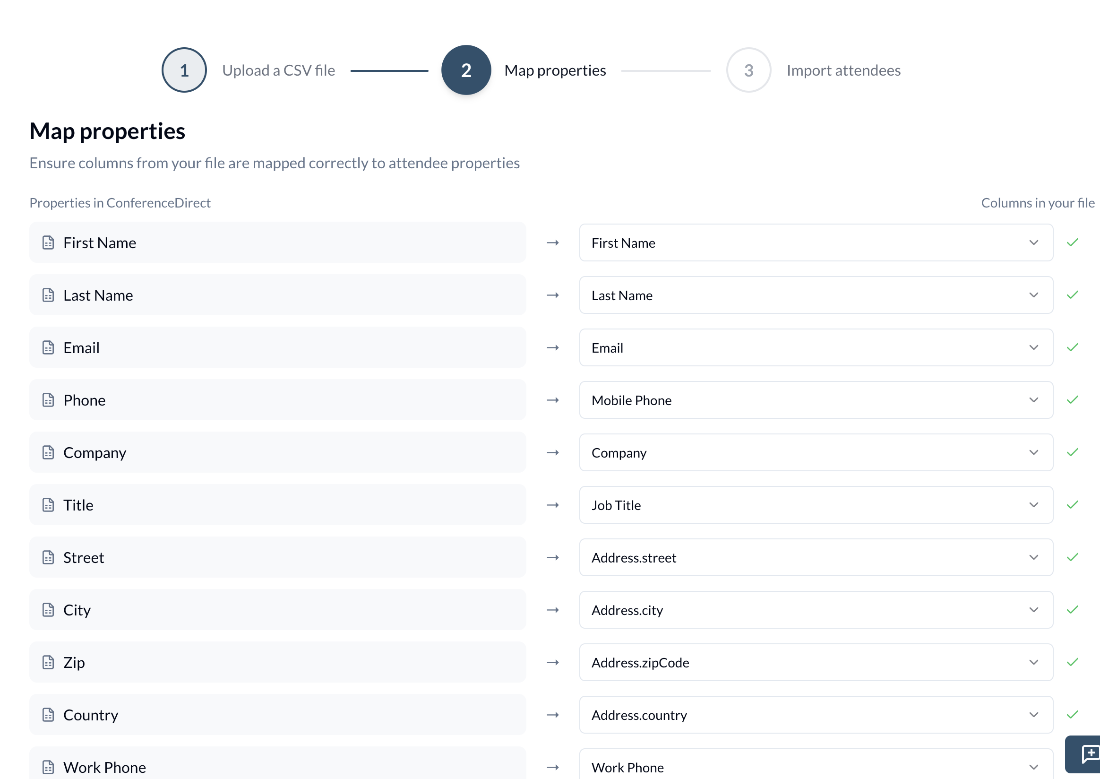
Task: Click the mapping arrow for the Phone row
Action: click(553, 400)
